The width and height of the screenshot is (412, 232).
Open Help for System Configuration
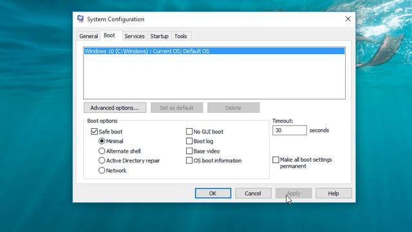333,193
